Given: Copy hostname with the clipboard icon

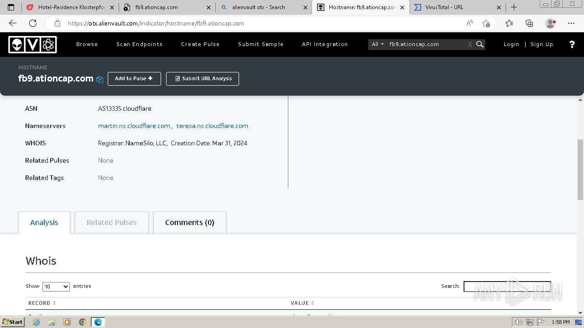Looking at the screenshot, I should (x=99, y=79).
